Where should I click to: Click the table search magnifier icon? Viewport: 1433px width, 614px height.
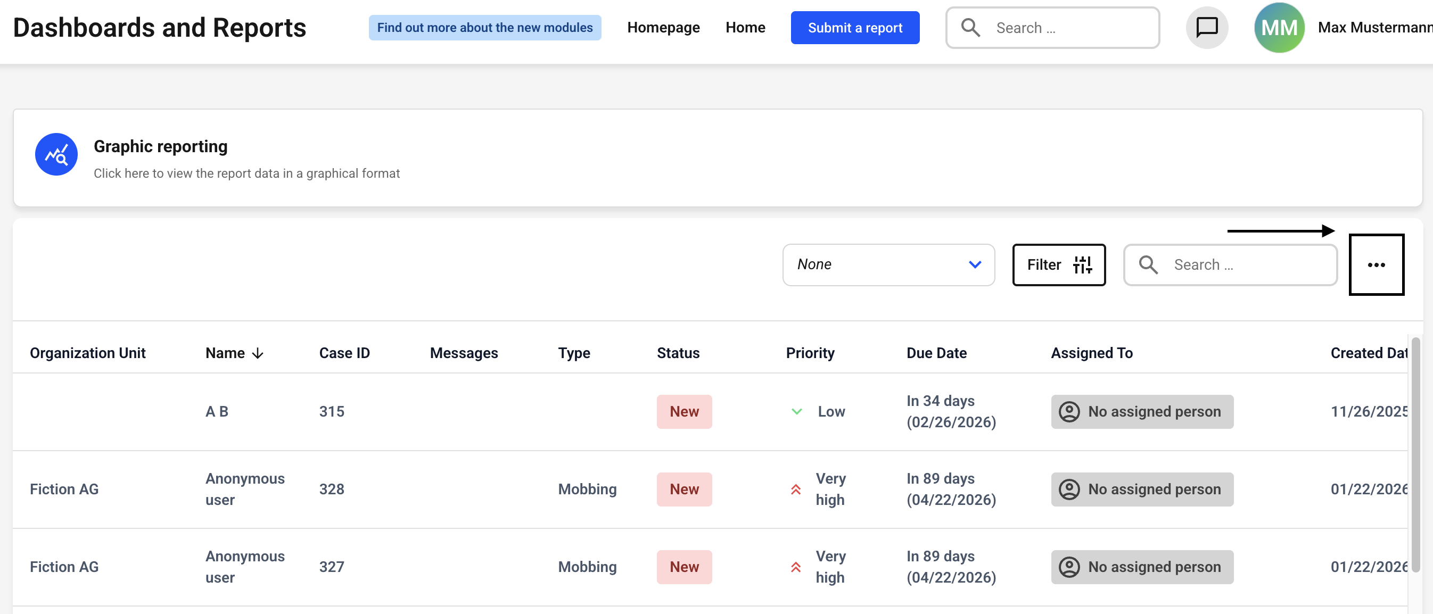click(x=1148, y=265)
